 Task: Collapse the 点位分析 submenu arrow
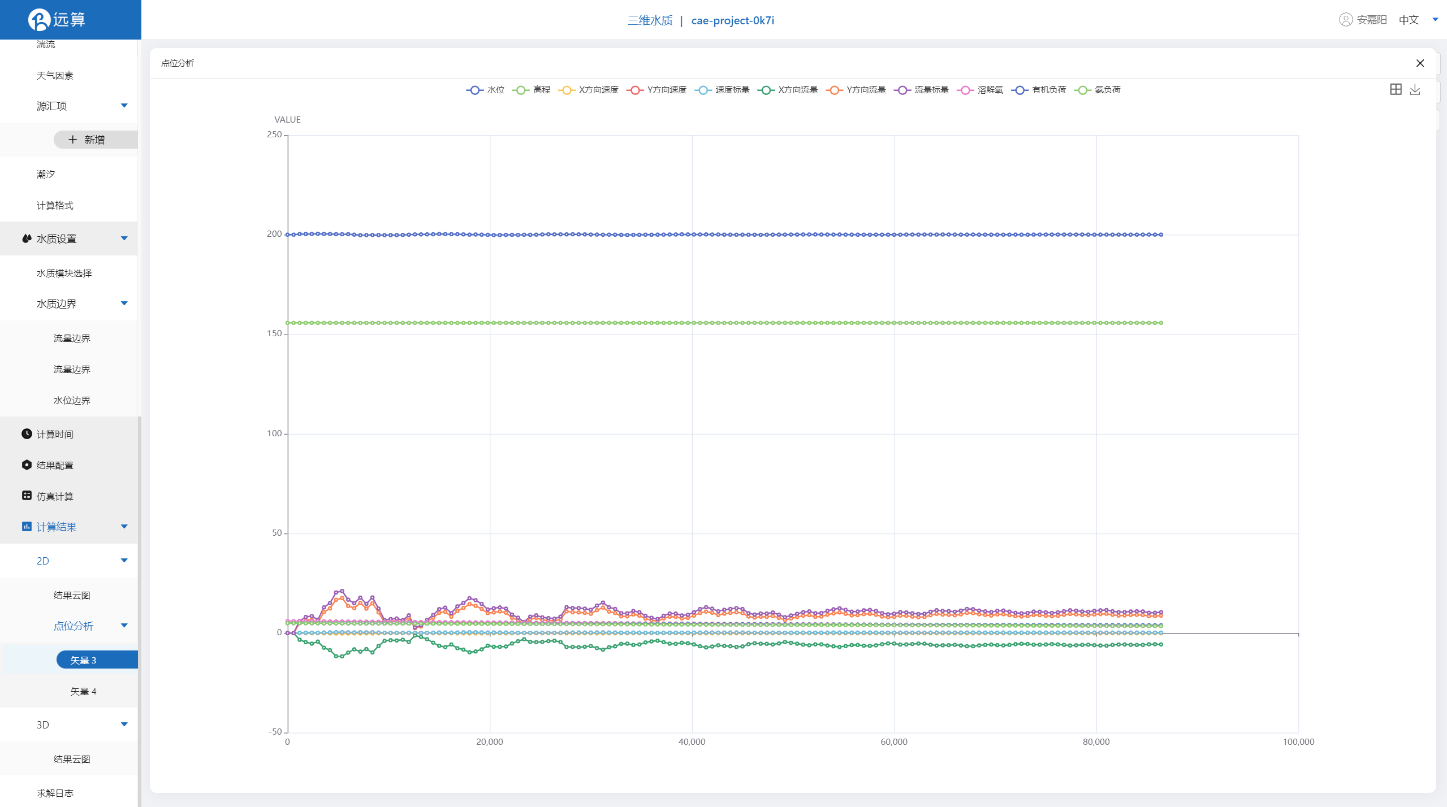click(124, 626)
